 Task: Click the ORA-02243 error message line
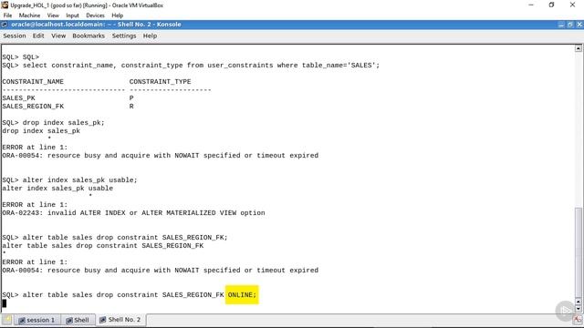pos(134,213)
